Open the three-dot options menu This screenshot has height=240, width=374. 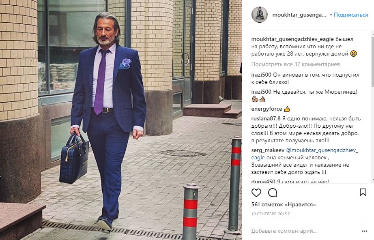click(x=364, y=231)
